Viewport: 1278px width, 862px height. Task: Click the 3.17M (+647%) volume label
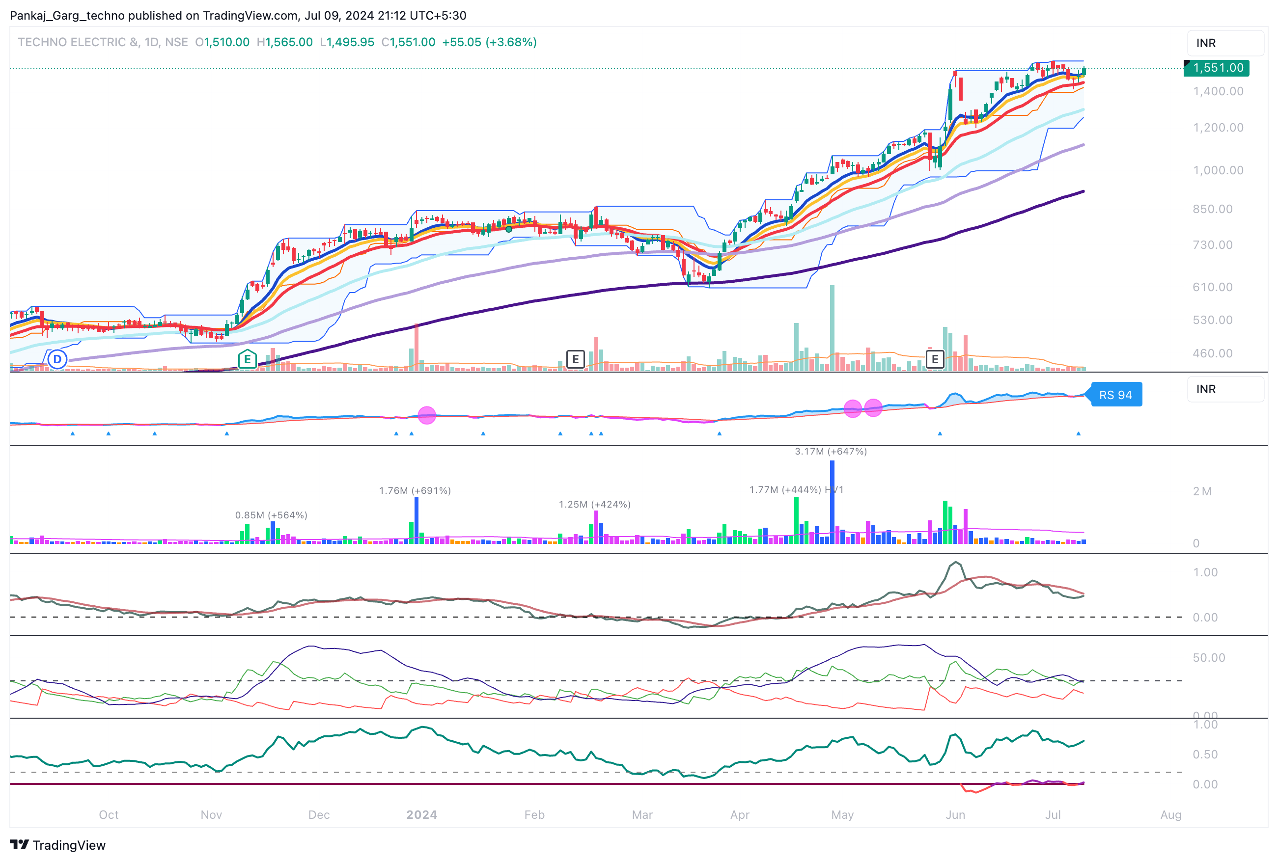(x=831, y=451)
